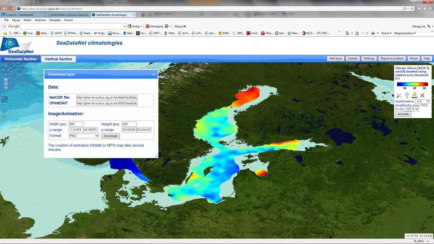Open the Strona menu dropdown

[386, 33]
